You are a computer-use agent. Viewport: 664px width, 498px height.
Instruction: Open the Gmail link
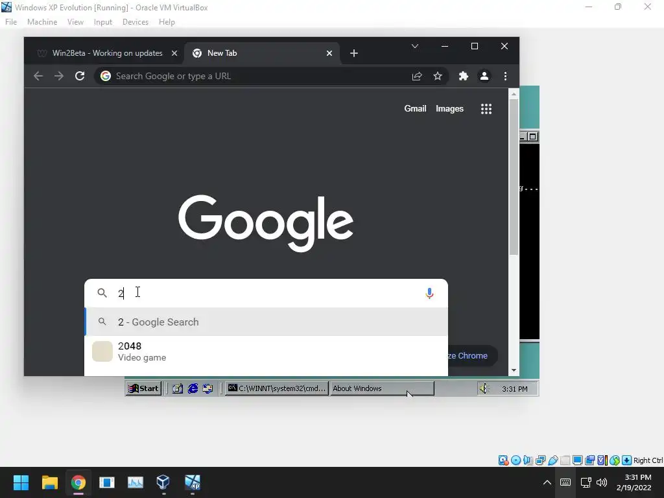pyautogui.click(x=415, y=109)
